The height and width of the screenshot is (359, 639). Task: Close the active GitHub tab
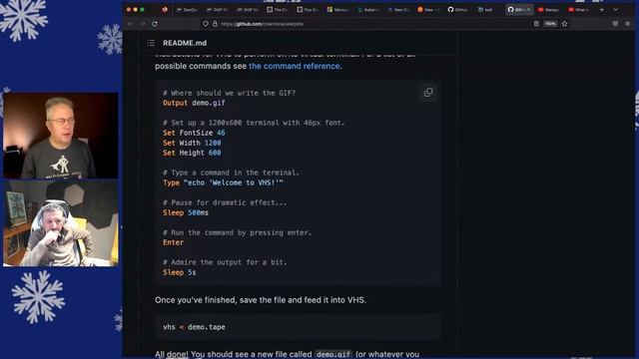(x=528, y=9)
